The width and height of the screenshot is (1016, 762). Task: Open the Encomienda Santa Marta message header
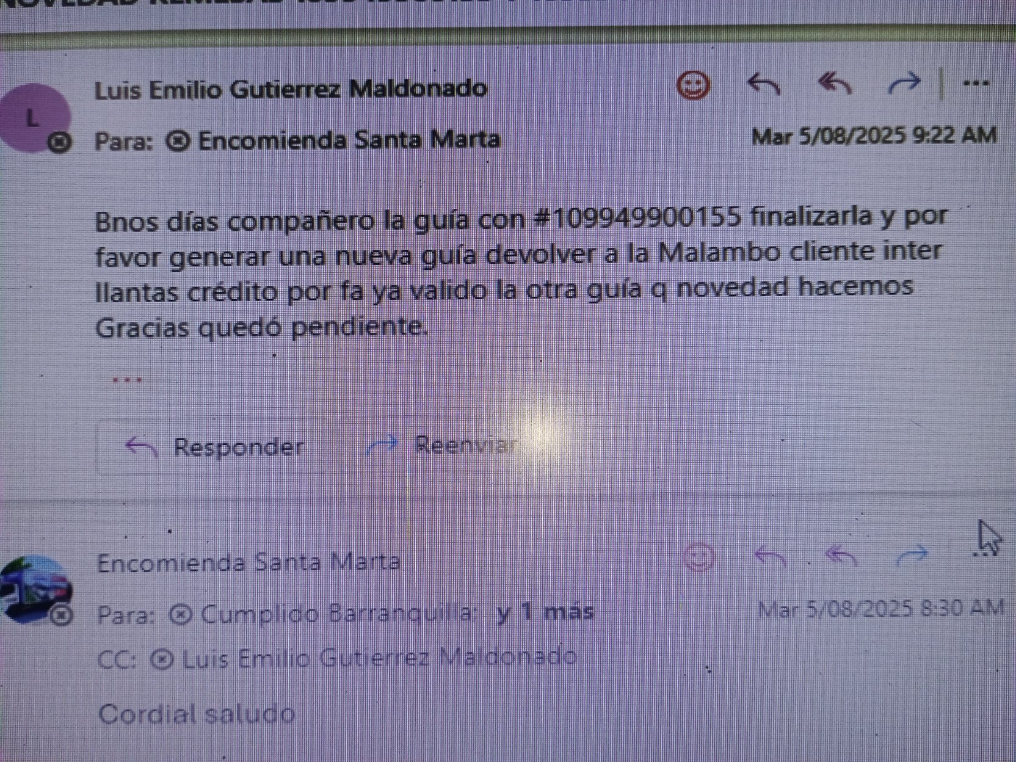click(x=249, y=562)
